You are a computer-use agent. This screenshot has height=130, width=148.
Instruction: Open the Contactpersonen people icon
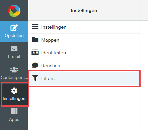pyautogui.click(x=14, y=70)
